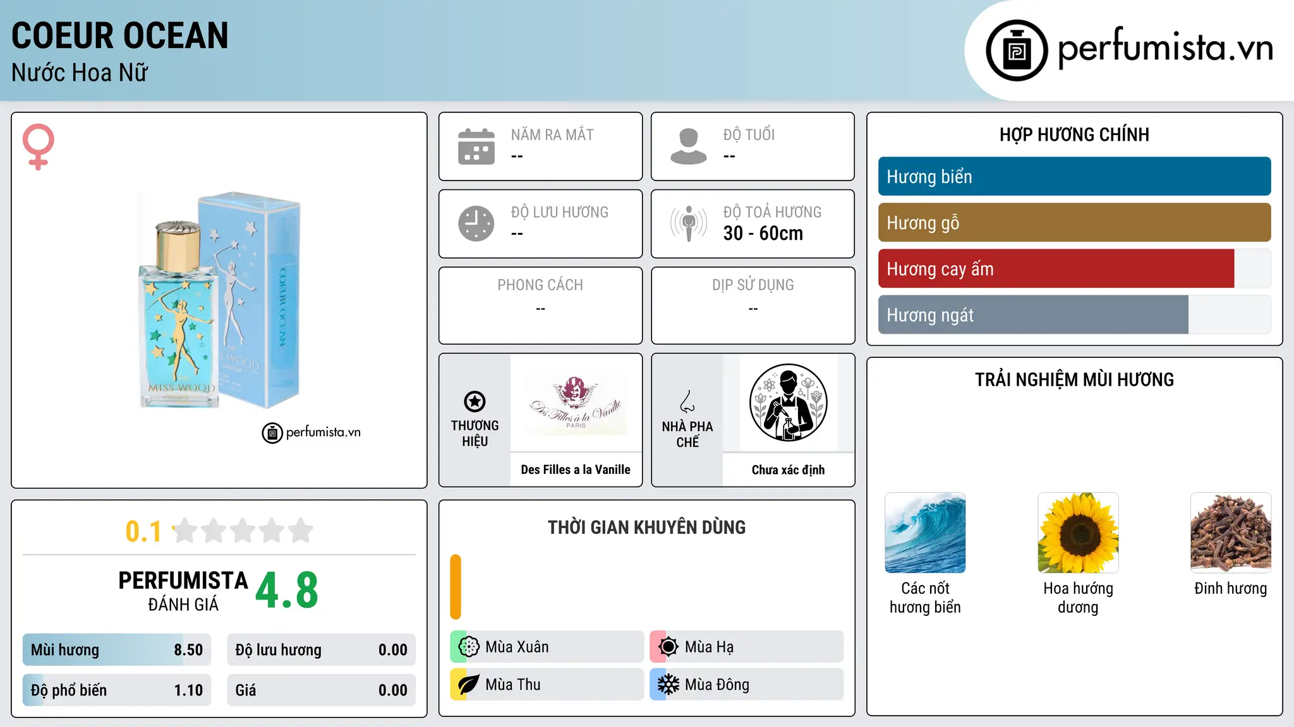Image resolution: width=1294 pixels, height=727 pixels.
Task: Select the Đinh hương clove image
Action: click(1231, 533)
